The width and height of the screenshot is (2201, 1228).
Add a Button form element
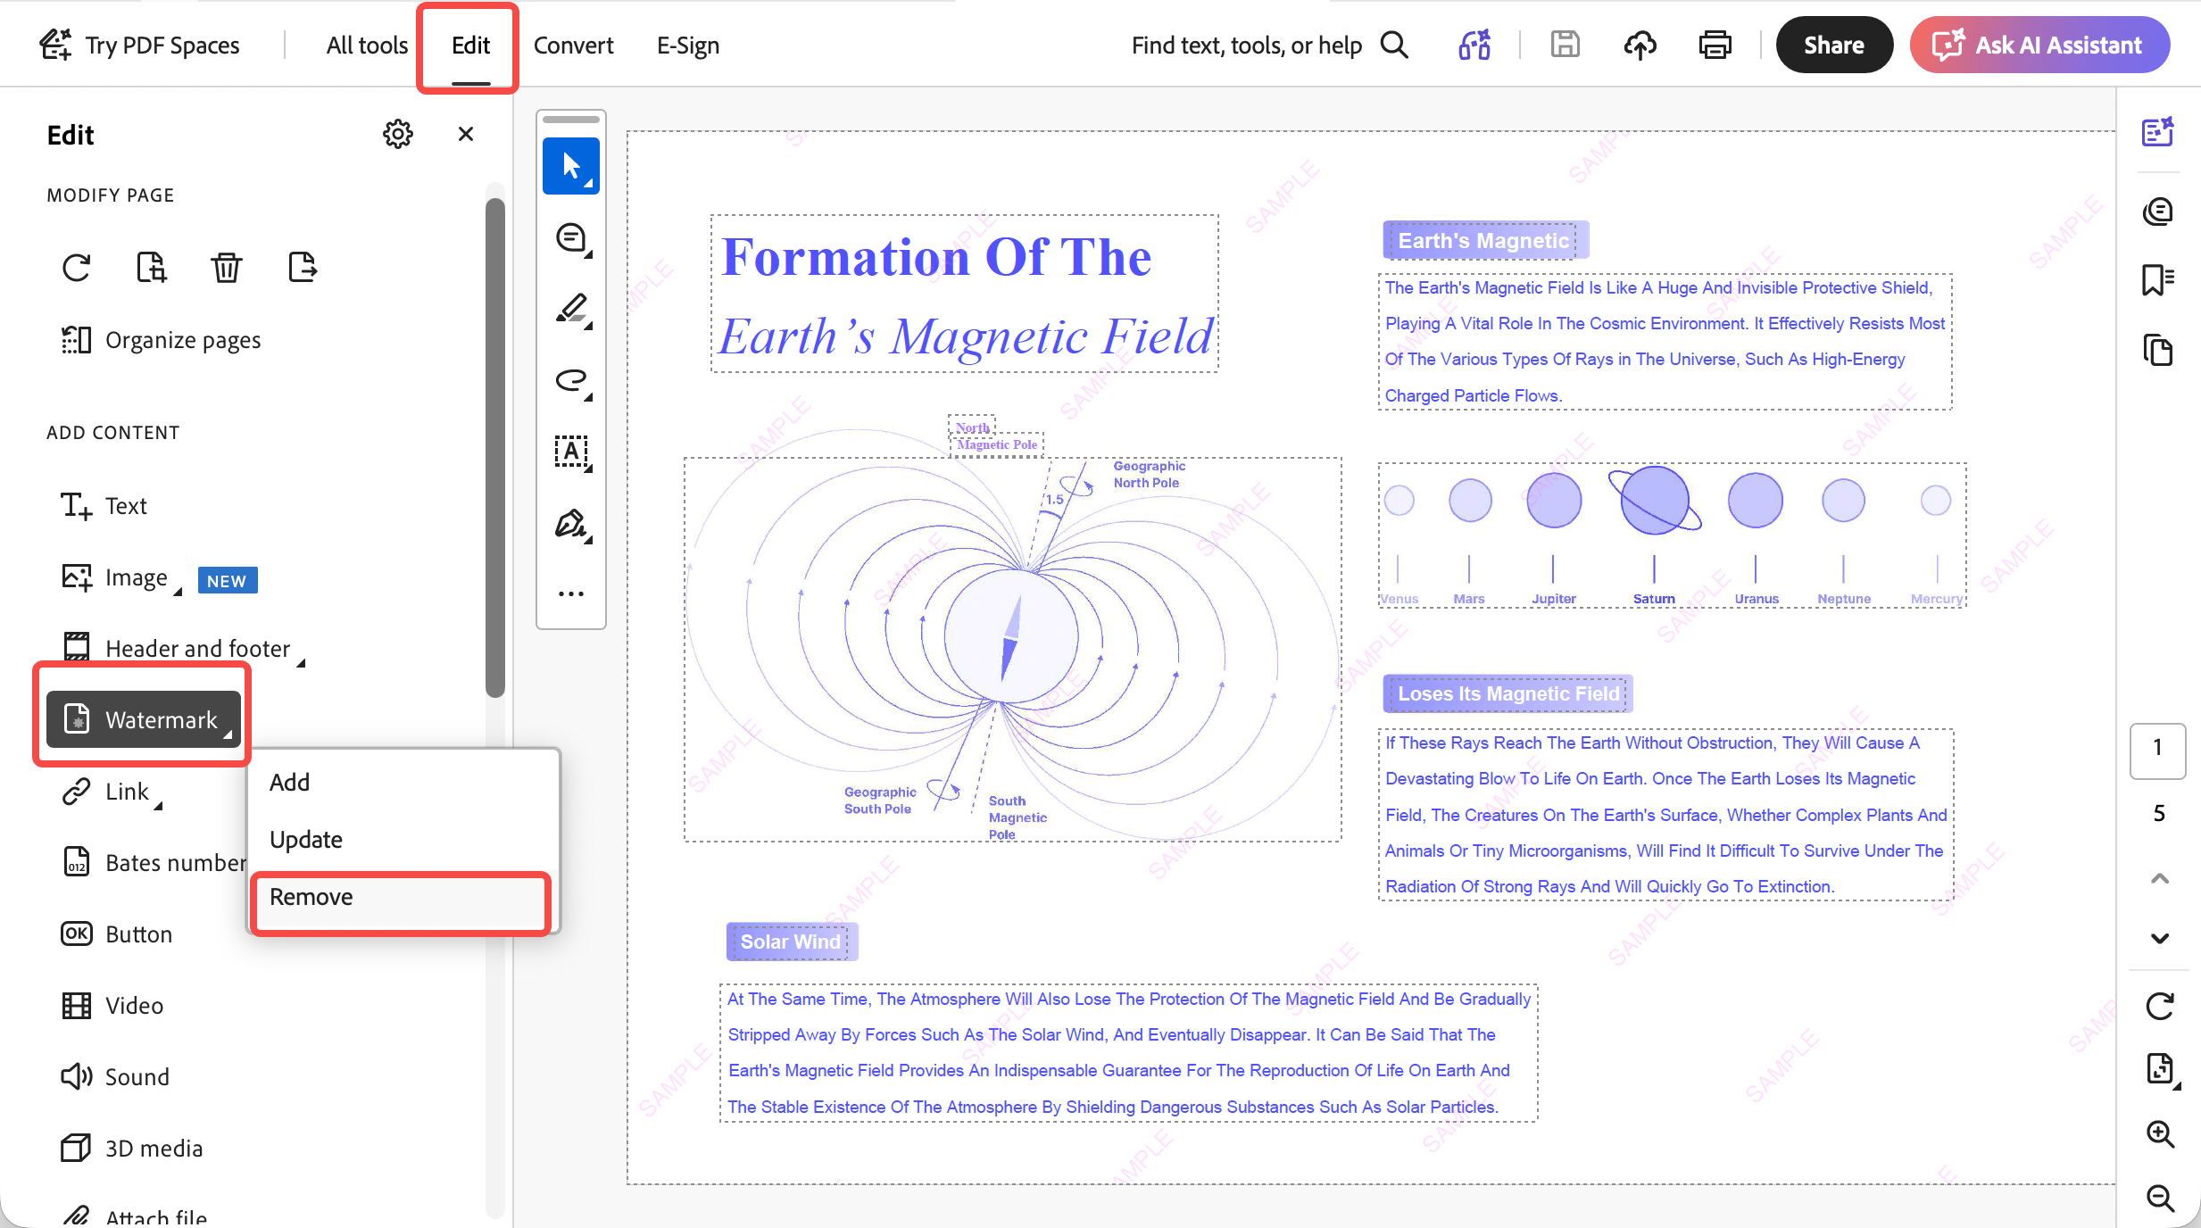point(116,934)
